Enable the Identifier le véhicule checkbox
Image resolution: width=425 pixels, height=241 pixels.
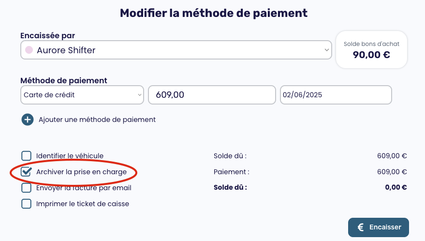click(26, 156)
